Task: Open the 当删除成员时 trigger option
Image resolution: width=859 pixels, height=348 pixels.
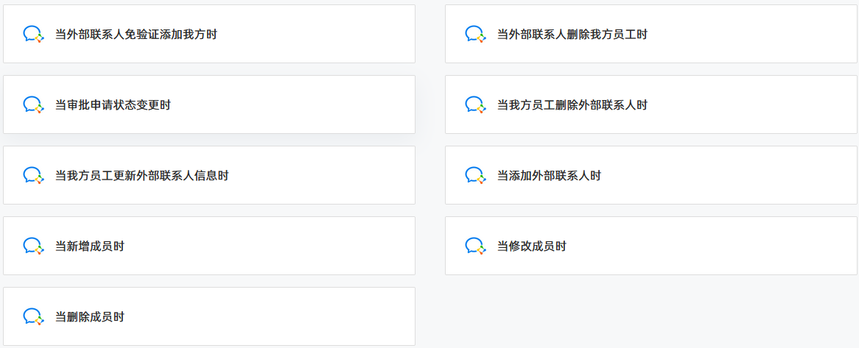Action: click(209, 316)
